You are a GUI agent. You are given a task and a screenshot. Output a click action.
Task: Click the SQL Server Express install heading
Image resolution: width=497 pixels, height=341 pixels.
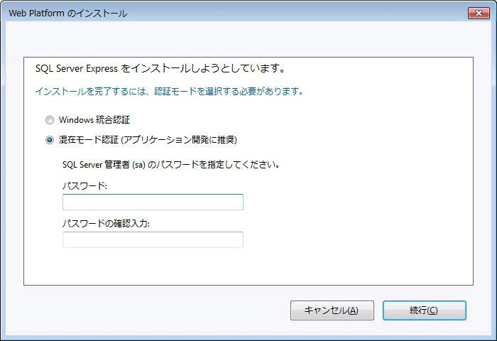point(160,68)
